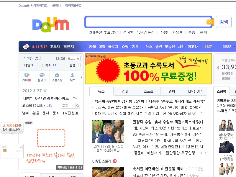
Task: Show previous news page arrow
Action: point(201,153)
